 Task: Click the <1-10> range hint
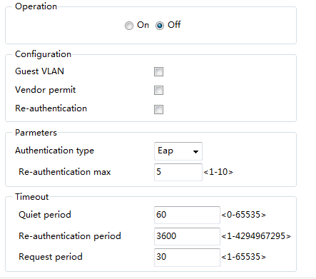(x=218, y=172)
